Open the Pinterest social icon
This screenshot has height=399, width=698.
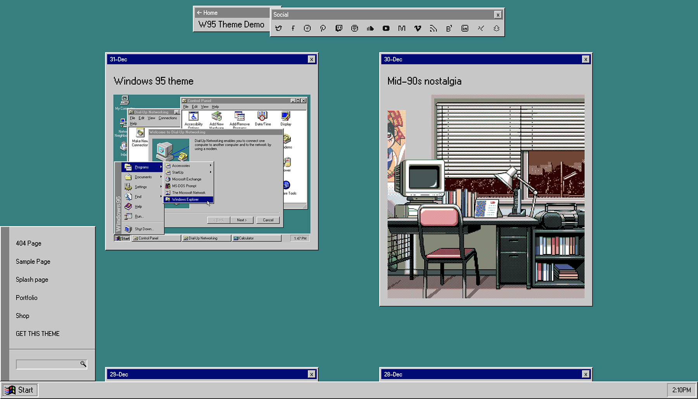coord(323,28)
